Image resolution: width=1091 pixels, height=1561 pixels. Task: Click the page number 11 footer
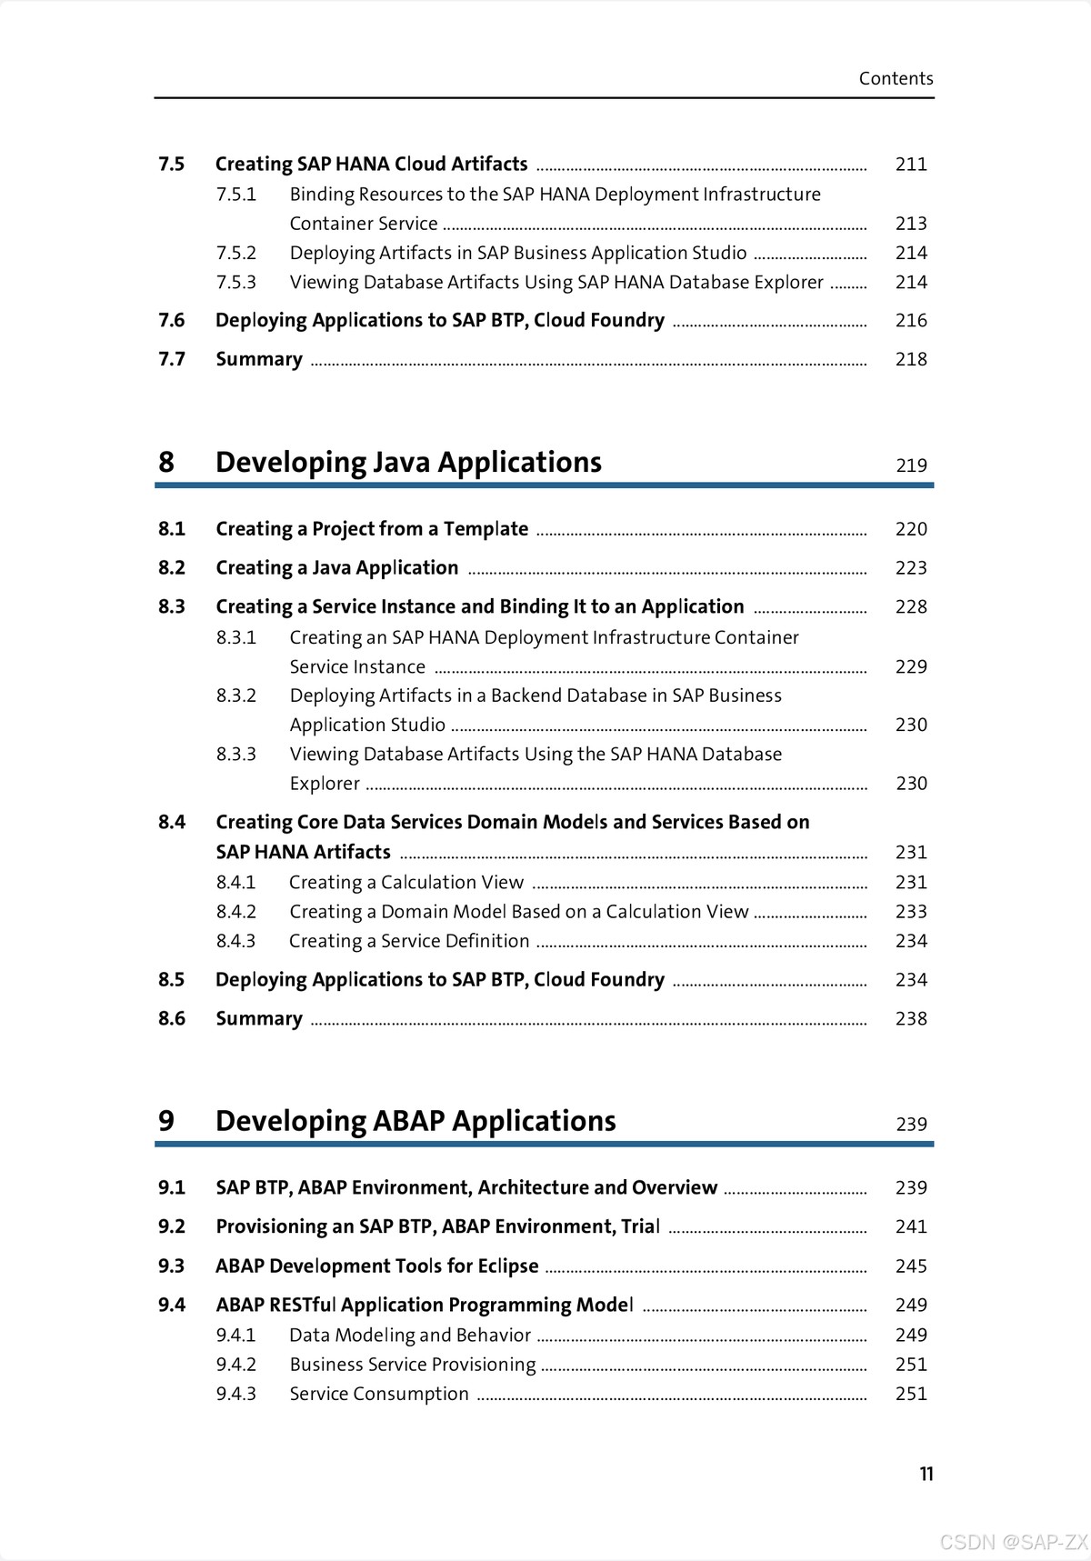(926, 1474)
